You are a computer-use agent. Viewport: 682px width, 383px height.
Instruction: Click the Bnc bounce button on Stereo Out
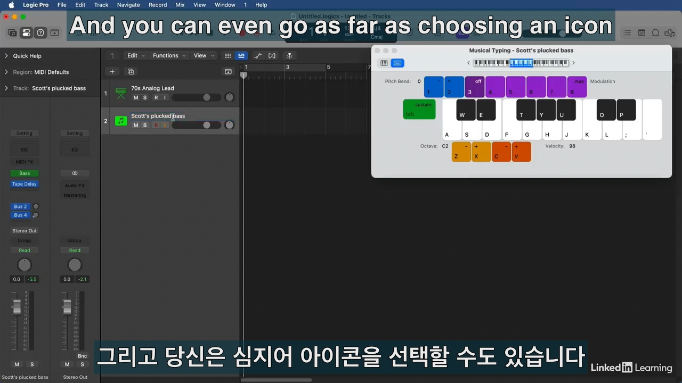[x=82, y=356]
